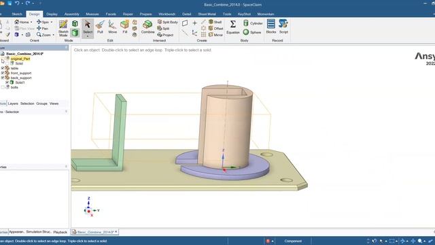Create a Cylinder body

pos(253,23)
